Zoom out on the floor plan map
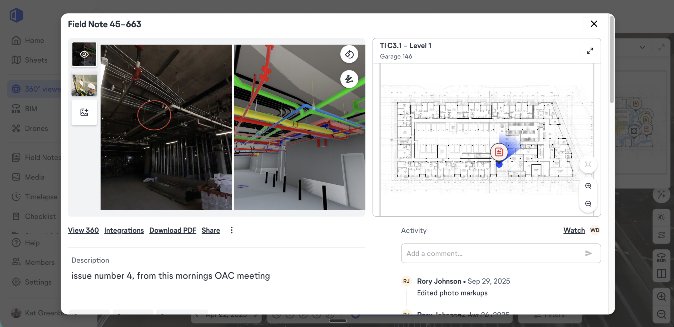 [588, 204]
